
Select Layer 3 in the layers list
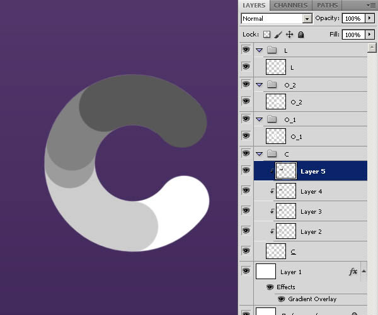pyautogui.click(x=311, y=212)
